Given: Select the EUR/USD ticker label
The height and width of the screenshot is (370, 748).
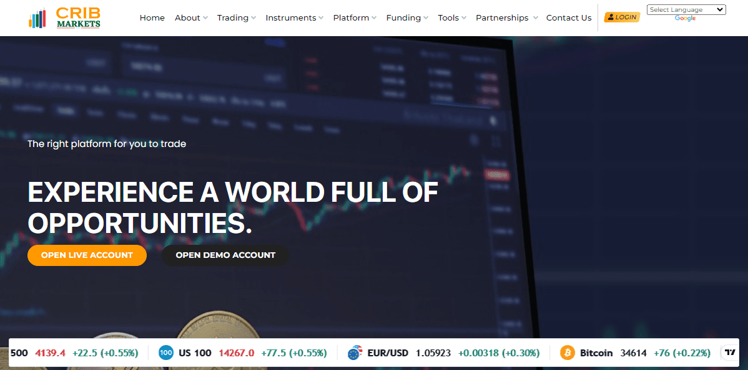Looking at the screenshot, I should pos(388,353).
